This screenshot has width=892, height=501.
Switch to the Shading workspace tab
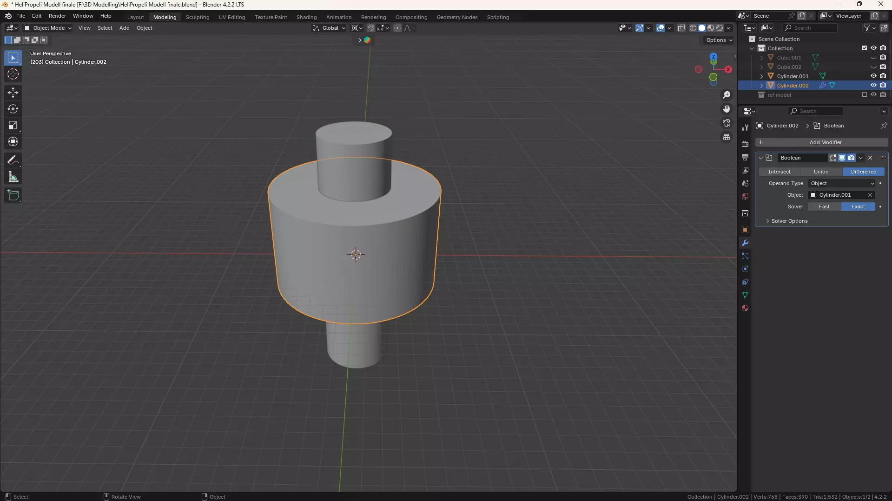(306, 17)
